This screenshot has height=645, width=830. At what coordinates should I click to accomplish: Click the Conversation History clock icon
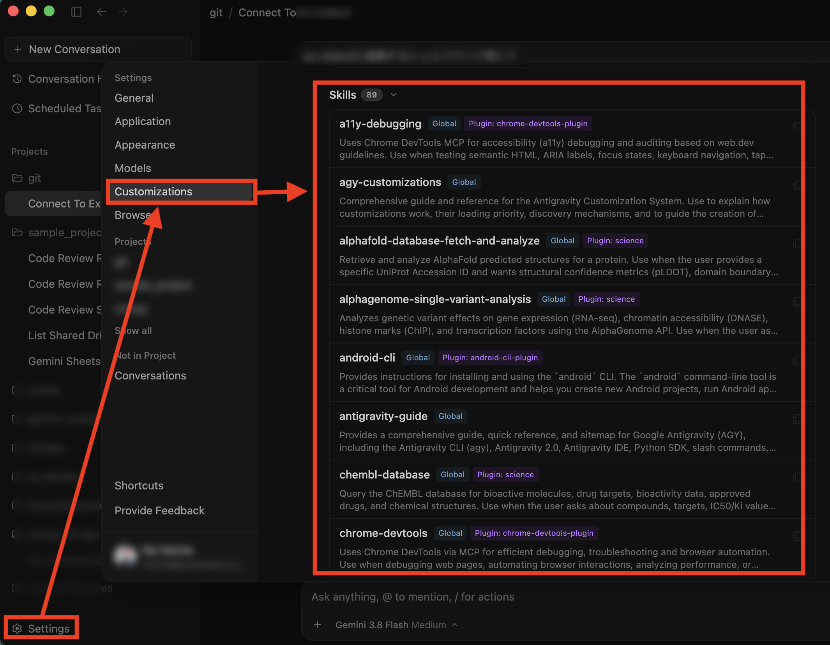(x=17, y=79)
